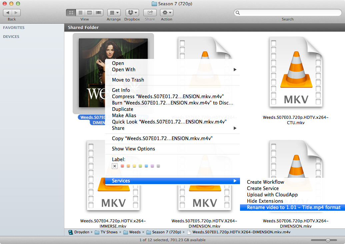This screenshot has height=244, width=345.
Task: Click TV Shows folder in path bar
Action: click(106, 232)
